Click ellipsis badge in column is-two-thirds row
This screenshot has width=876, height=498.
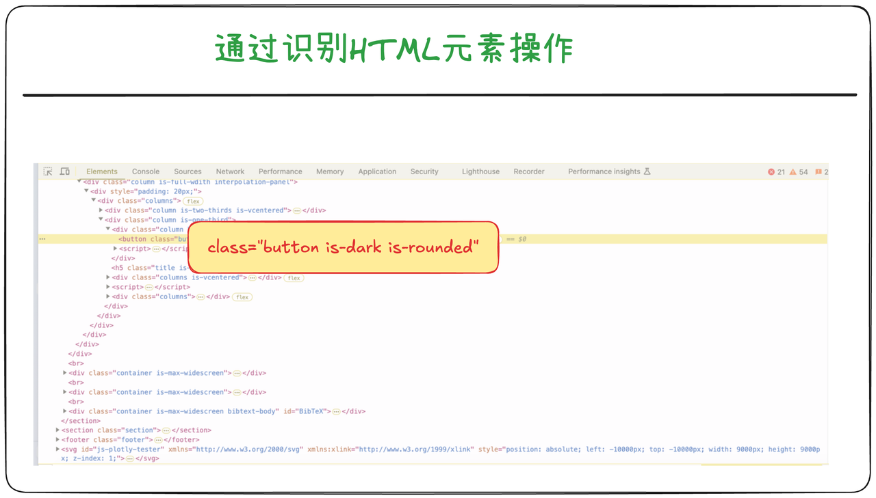point(297,210)
